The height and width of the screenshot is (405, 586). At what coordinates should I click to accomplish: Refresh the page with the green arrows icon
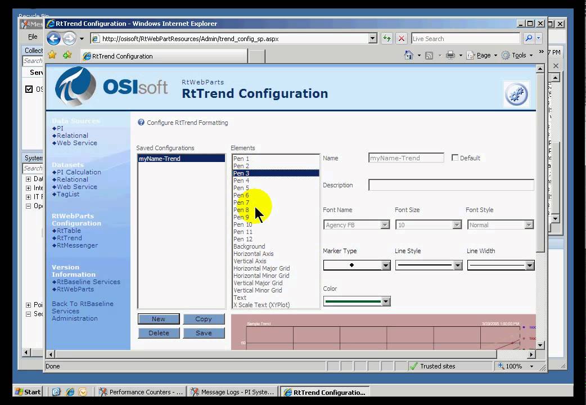(387, 38)
